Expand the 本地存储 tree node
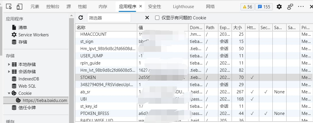Viewport: 313px width, 123px height. point(9,65)
